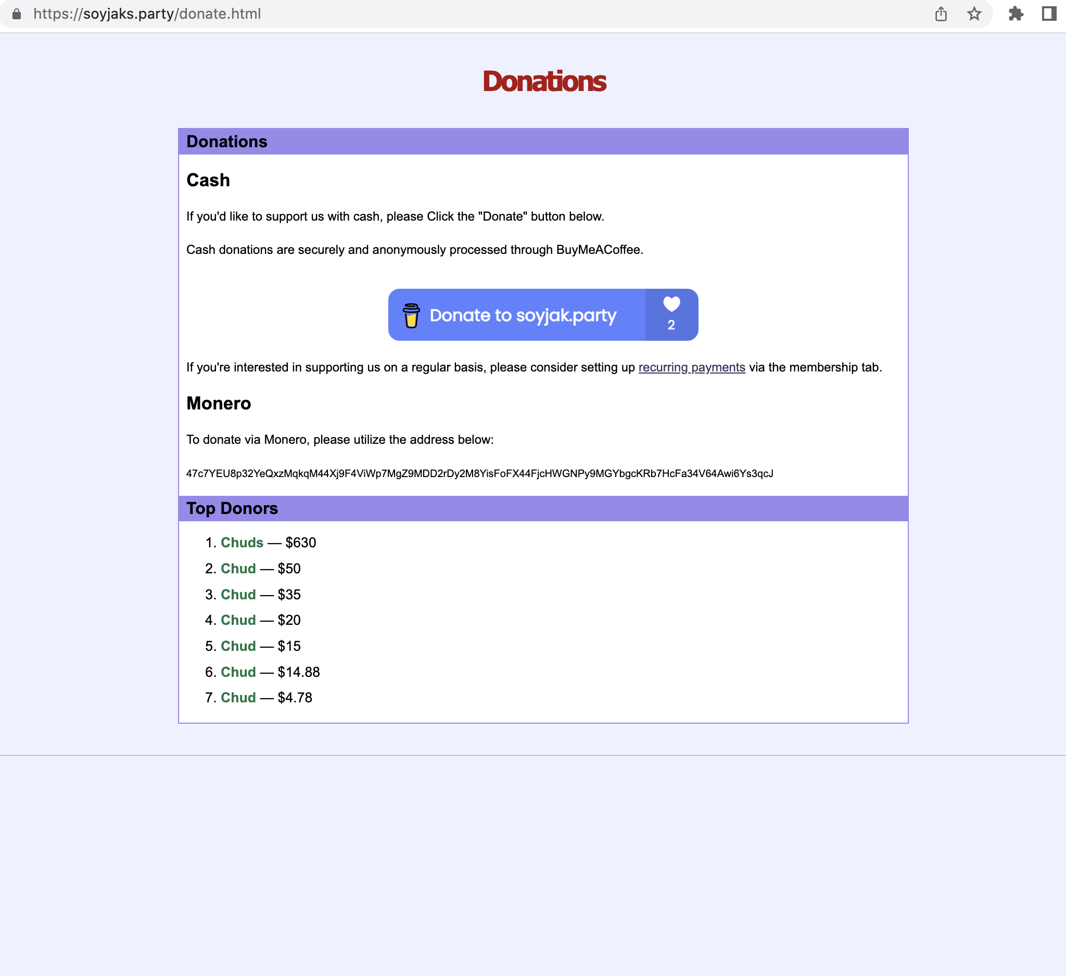Click the BuyMeACoffee processing sentence
Image resolution: width=1066 pixels, height=976 pixels.
point(414,250)
